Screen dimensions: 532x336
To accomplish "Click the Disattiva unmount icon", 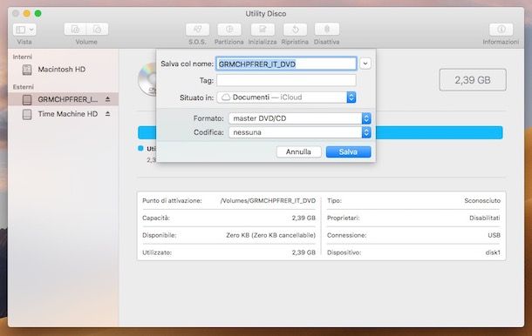I will 327,30.
